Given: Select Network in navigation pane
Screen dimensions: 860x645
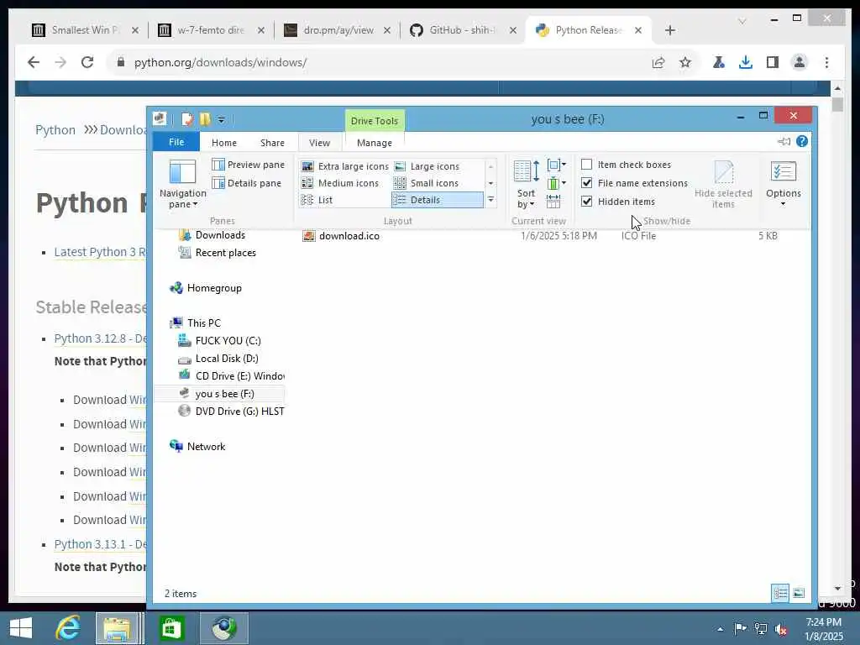Looking at the screenshot, I should click(206, 447).
